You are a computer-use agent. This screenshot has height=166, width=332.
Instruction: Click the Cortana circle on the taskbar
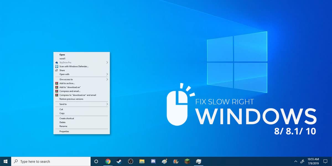tap(96, 161)
